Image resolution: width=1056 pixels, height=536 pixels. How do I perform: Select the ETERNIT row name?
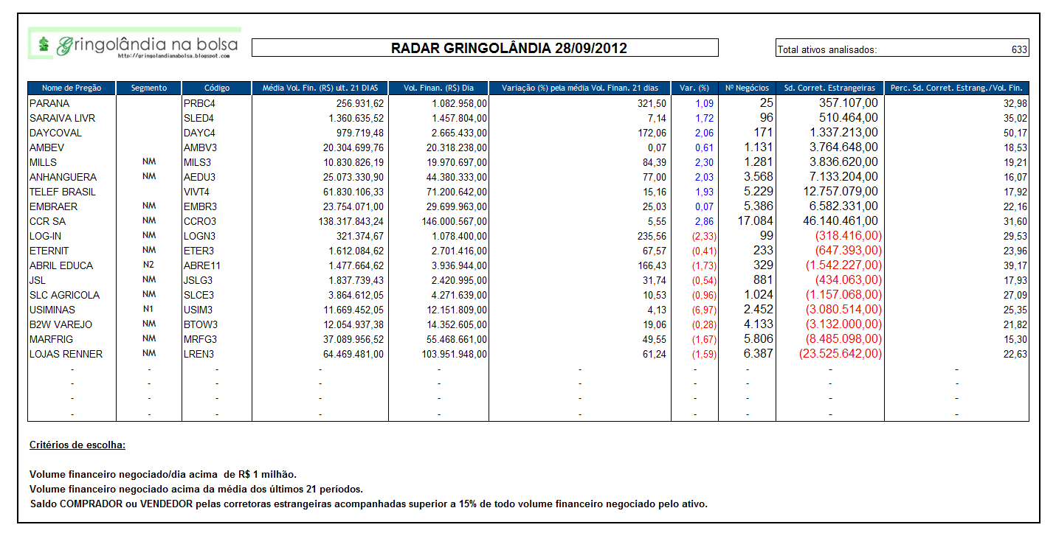click(49, 251)
